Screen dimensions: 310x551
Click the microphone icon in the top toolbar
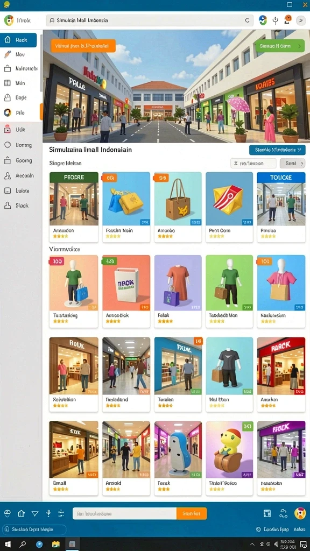[x=275, y=20]
